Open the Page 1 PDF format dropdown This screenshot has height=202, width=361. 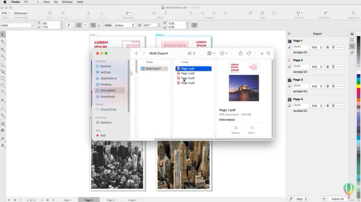[x=317, y=47]
